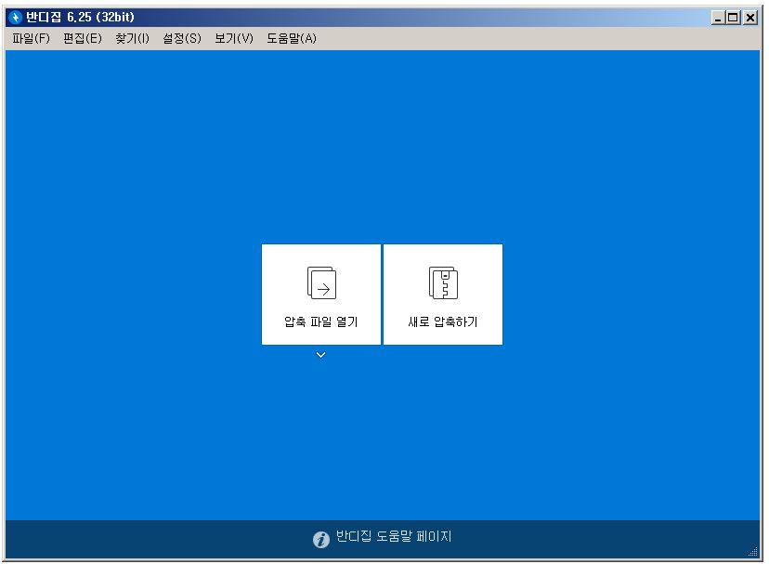
Task: Click the 새로 압축하기 label
Action: 443,322
